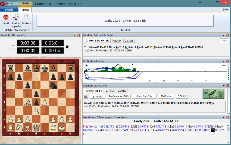Click the white pawn on e4
This screenshot has height=145, width=231.
tap(45, 102)
